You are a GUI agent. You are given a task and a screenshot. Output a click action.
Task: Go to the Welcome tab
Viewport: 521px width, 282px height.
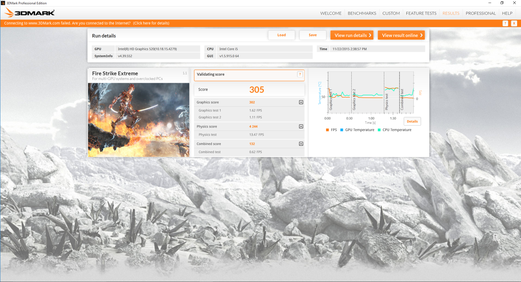click(x=331, y=13)
